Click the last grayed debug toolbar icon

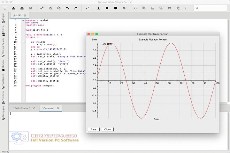(x=187, y=8)
